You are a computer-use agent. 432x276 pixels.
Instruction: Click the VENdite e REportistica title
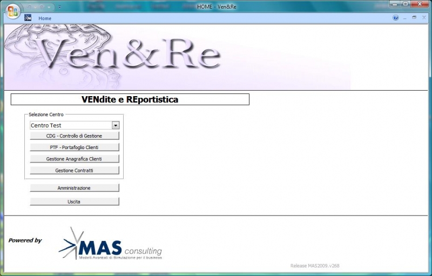[130, 99]
